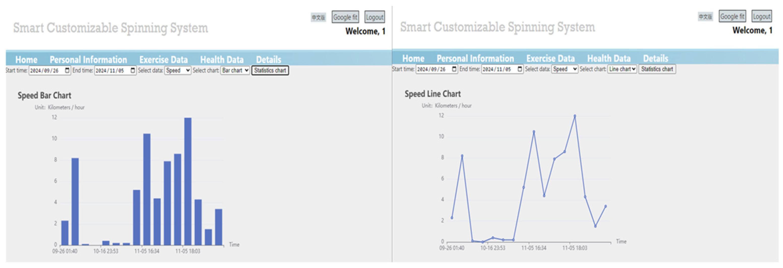Open calendar picker in left Start time field
This screenshot has width=783, height=268.
point(67,71)
